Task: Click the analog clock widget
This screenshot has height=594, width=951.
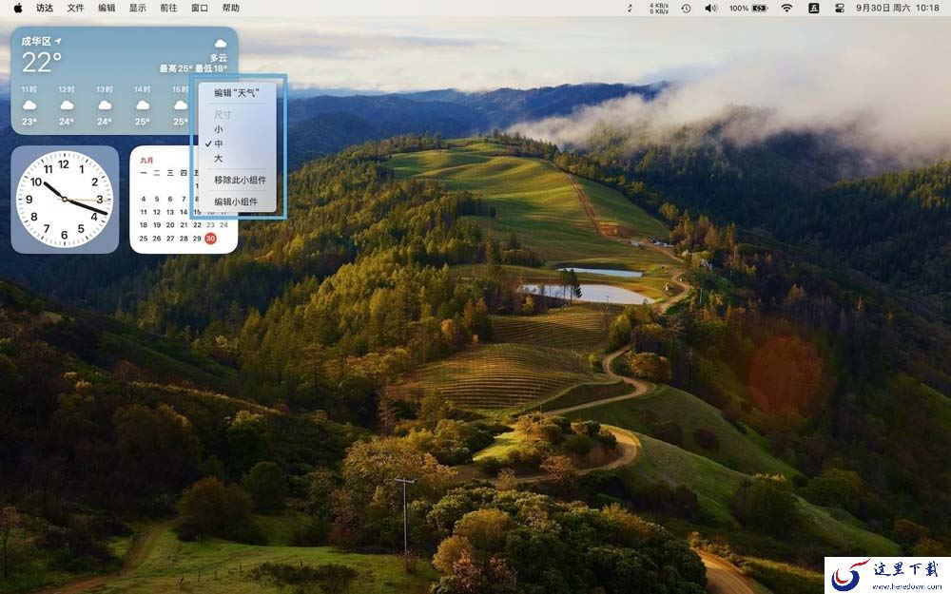Action: [65, 200]
